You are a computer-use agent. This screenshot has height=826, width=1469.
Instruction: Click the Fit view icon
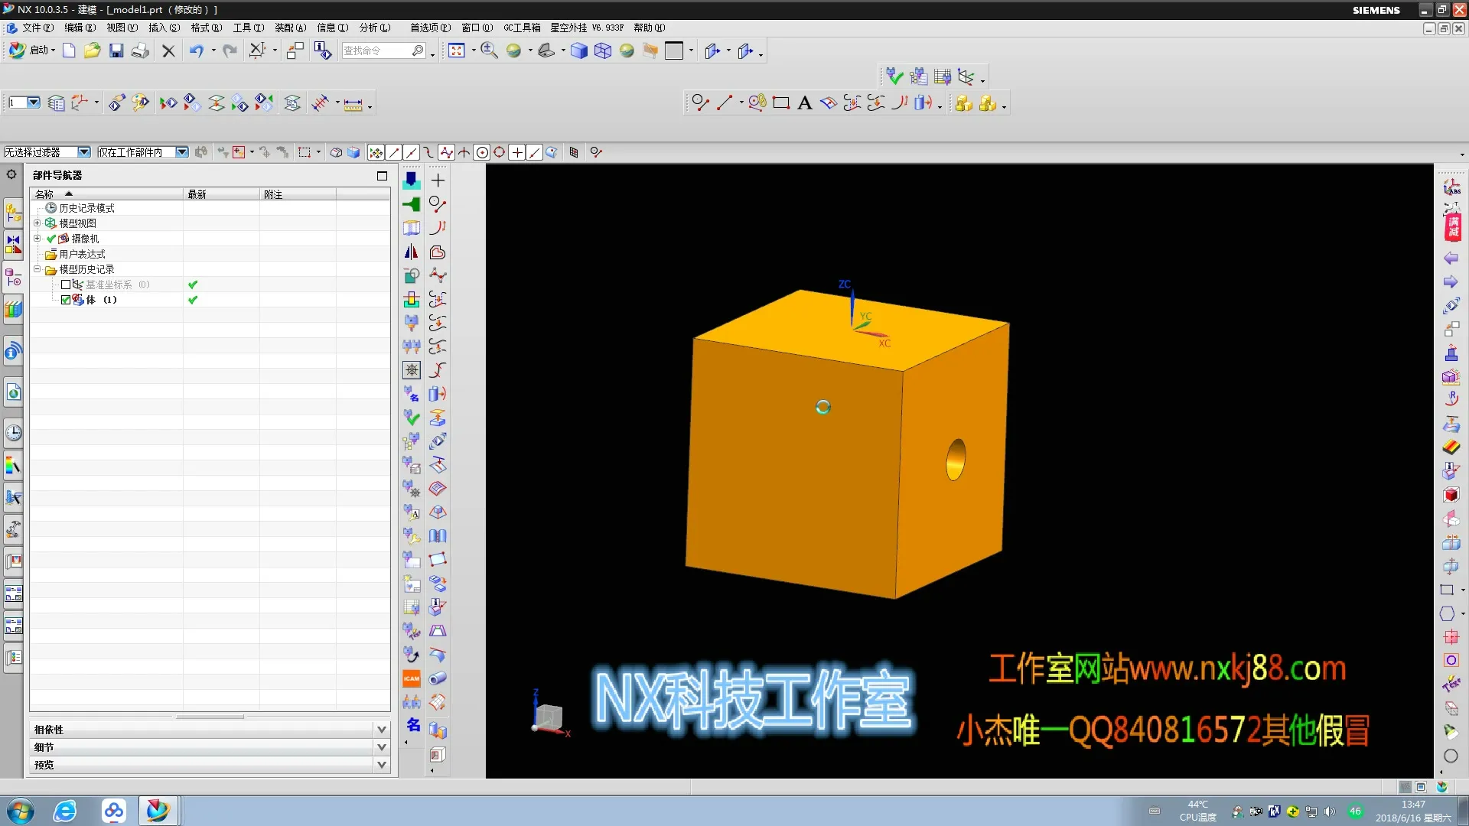click(457, 50)
